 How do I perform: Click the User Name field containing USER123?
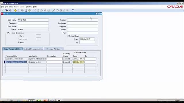pyautogui.click(x=33, y=20)
